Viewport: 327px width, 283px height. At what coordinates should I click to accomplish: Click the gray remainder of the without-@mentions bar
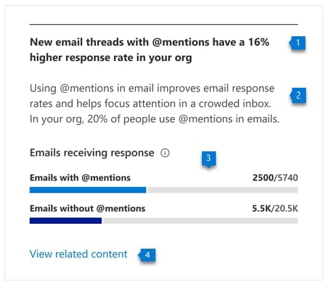pos(201,221)
